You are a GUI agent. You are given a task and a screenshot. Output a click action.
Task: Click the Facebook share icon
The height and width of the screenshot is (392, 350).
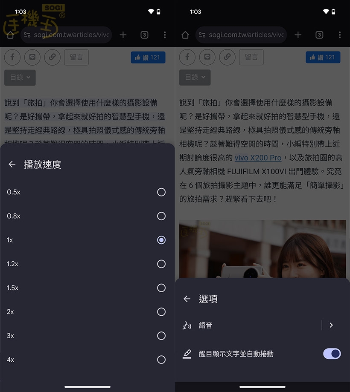[x=12, y=57]
